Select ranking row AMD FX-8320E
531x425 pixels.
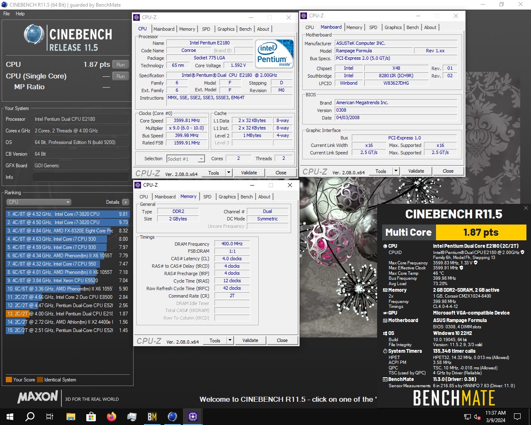click(x=68, y=231)
